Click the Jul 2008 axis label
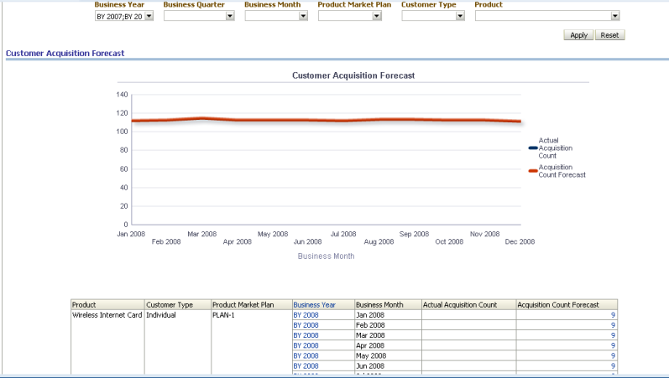Screen dimensions: 669x378 coord(343,234)
